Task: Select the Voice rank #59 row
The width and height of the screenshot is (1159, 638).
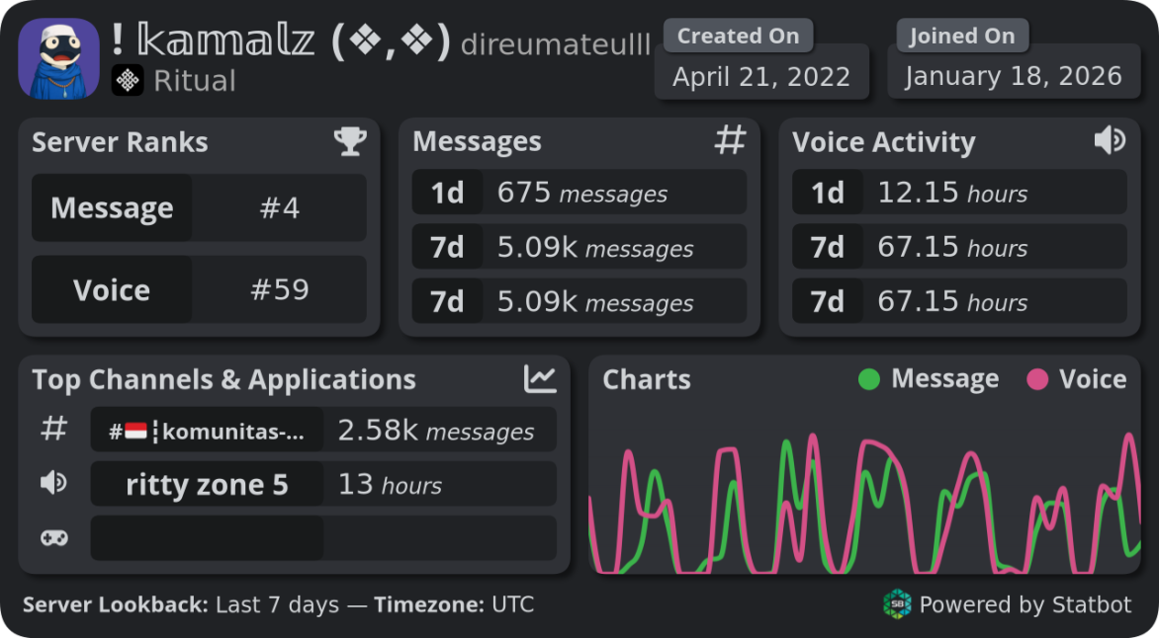Action: pyautogui.click(x=199, y=290)
